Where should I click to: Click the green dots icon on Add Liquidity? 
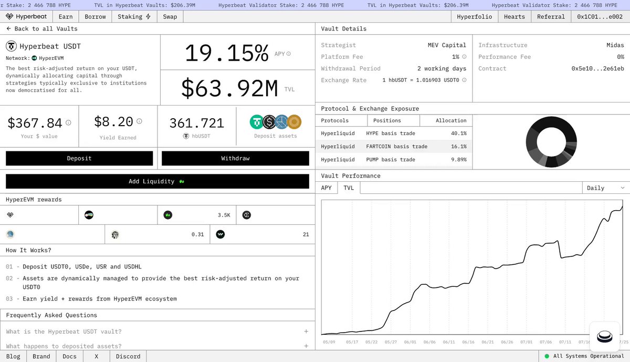coord(182,181)
